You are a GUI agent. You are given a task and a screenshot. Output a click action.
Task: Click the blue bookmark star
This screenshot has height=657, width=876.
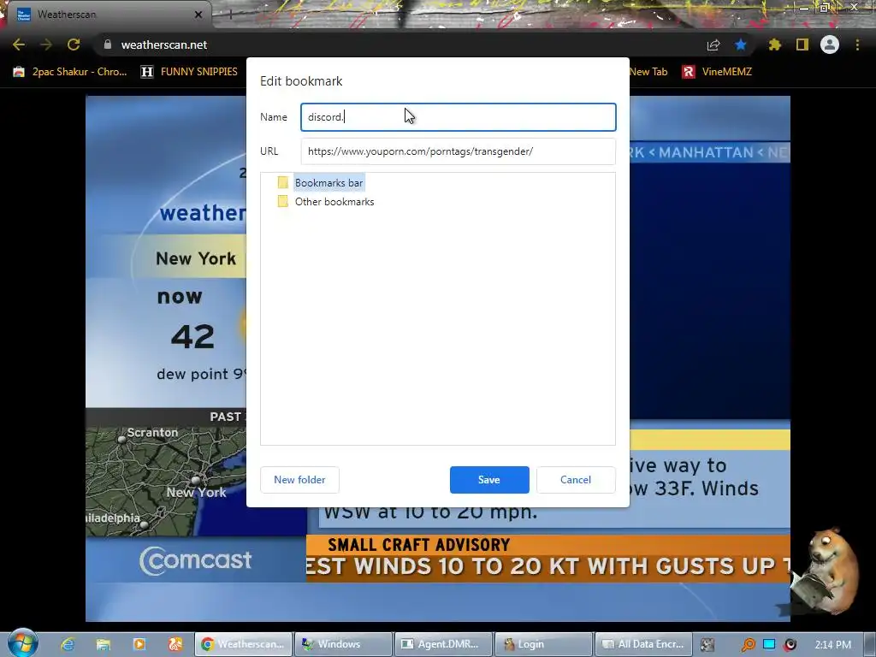tap(741, 44)
